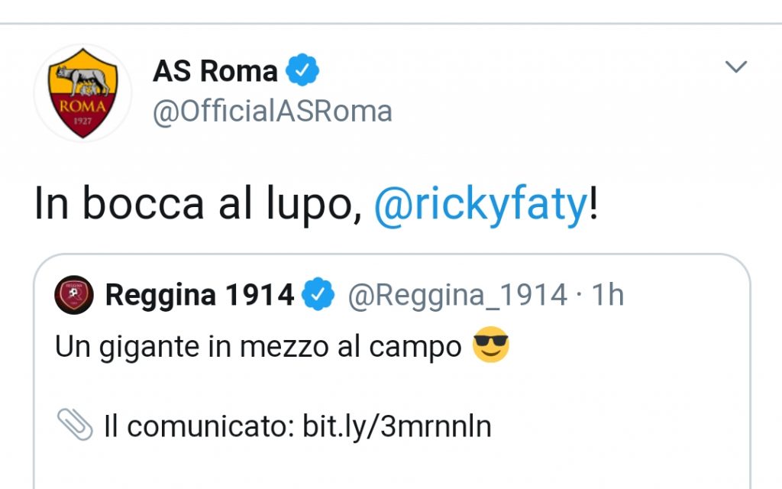Screen dimensions: 782x489
Task: Open the AS Roma display name
Action: click(x=215, y=71)
